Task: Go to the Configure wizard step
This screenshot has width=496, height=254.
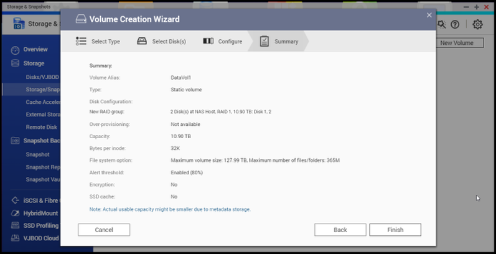Action: click(x=222, y=42)
